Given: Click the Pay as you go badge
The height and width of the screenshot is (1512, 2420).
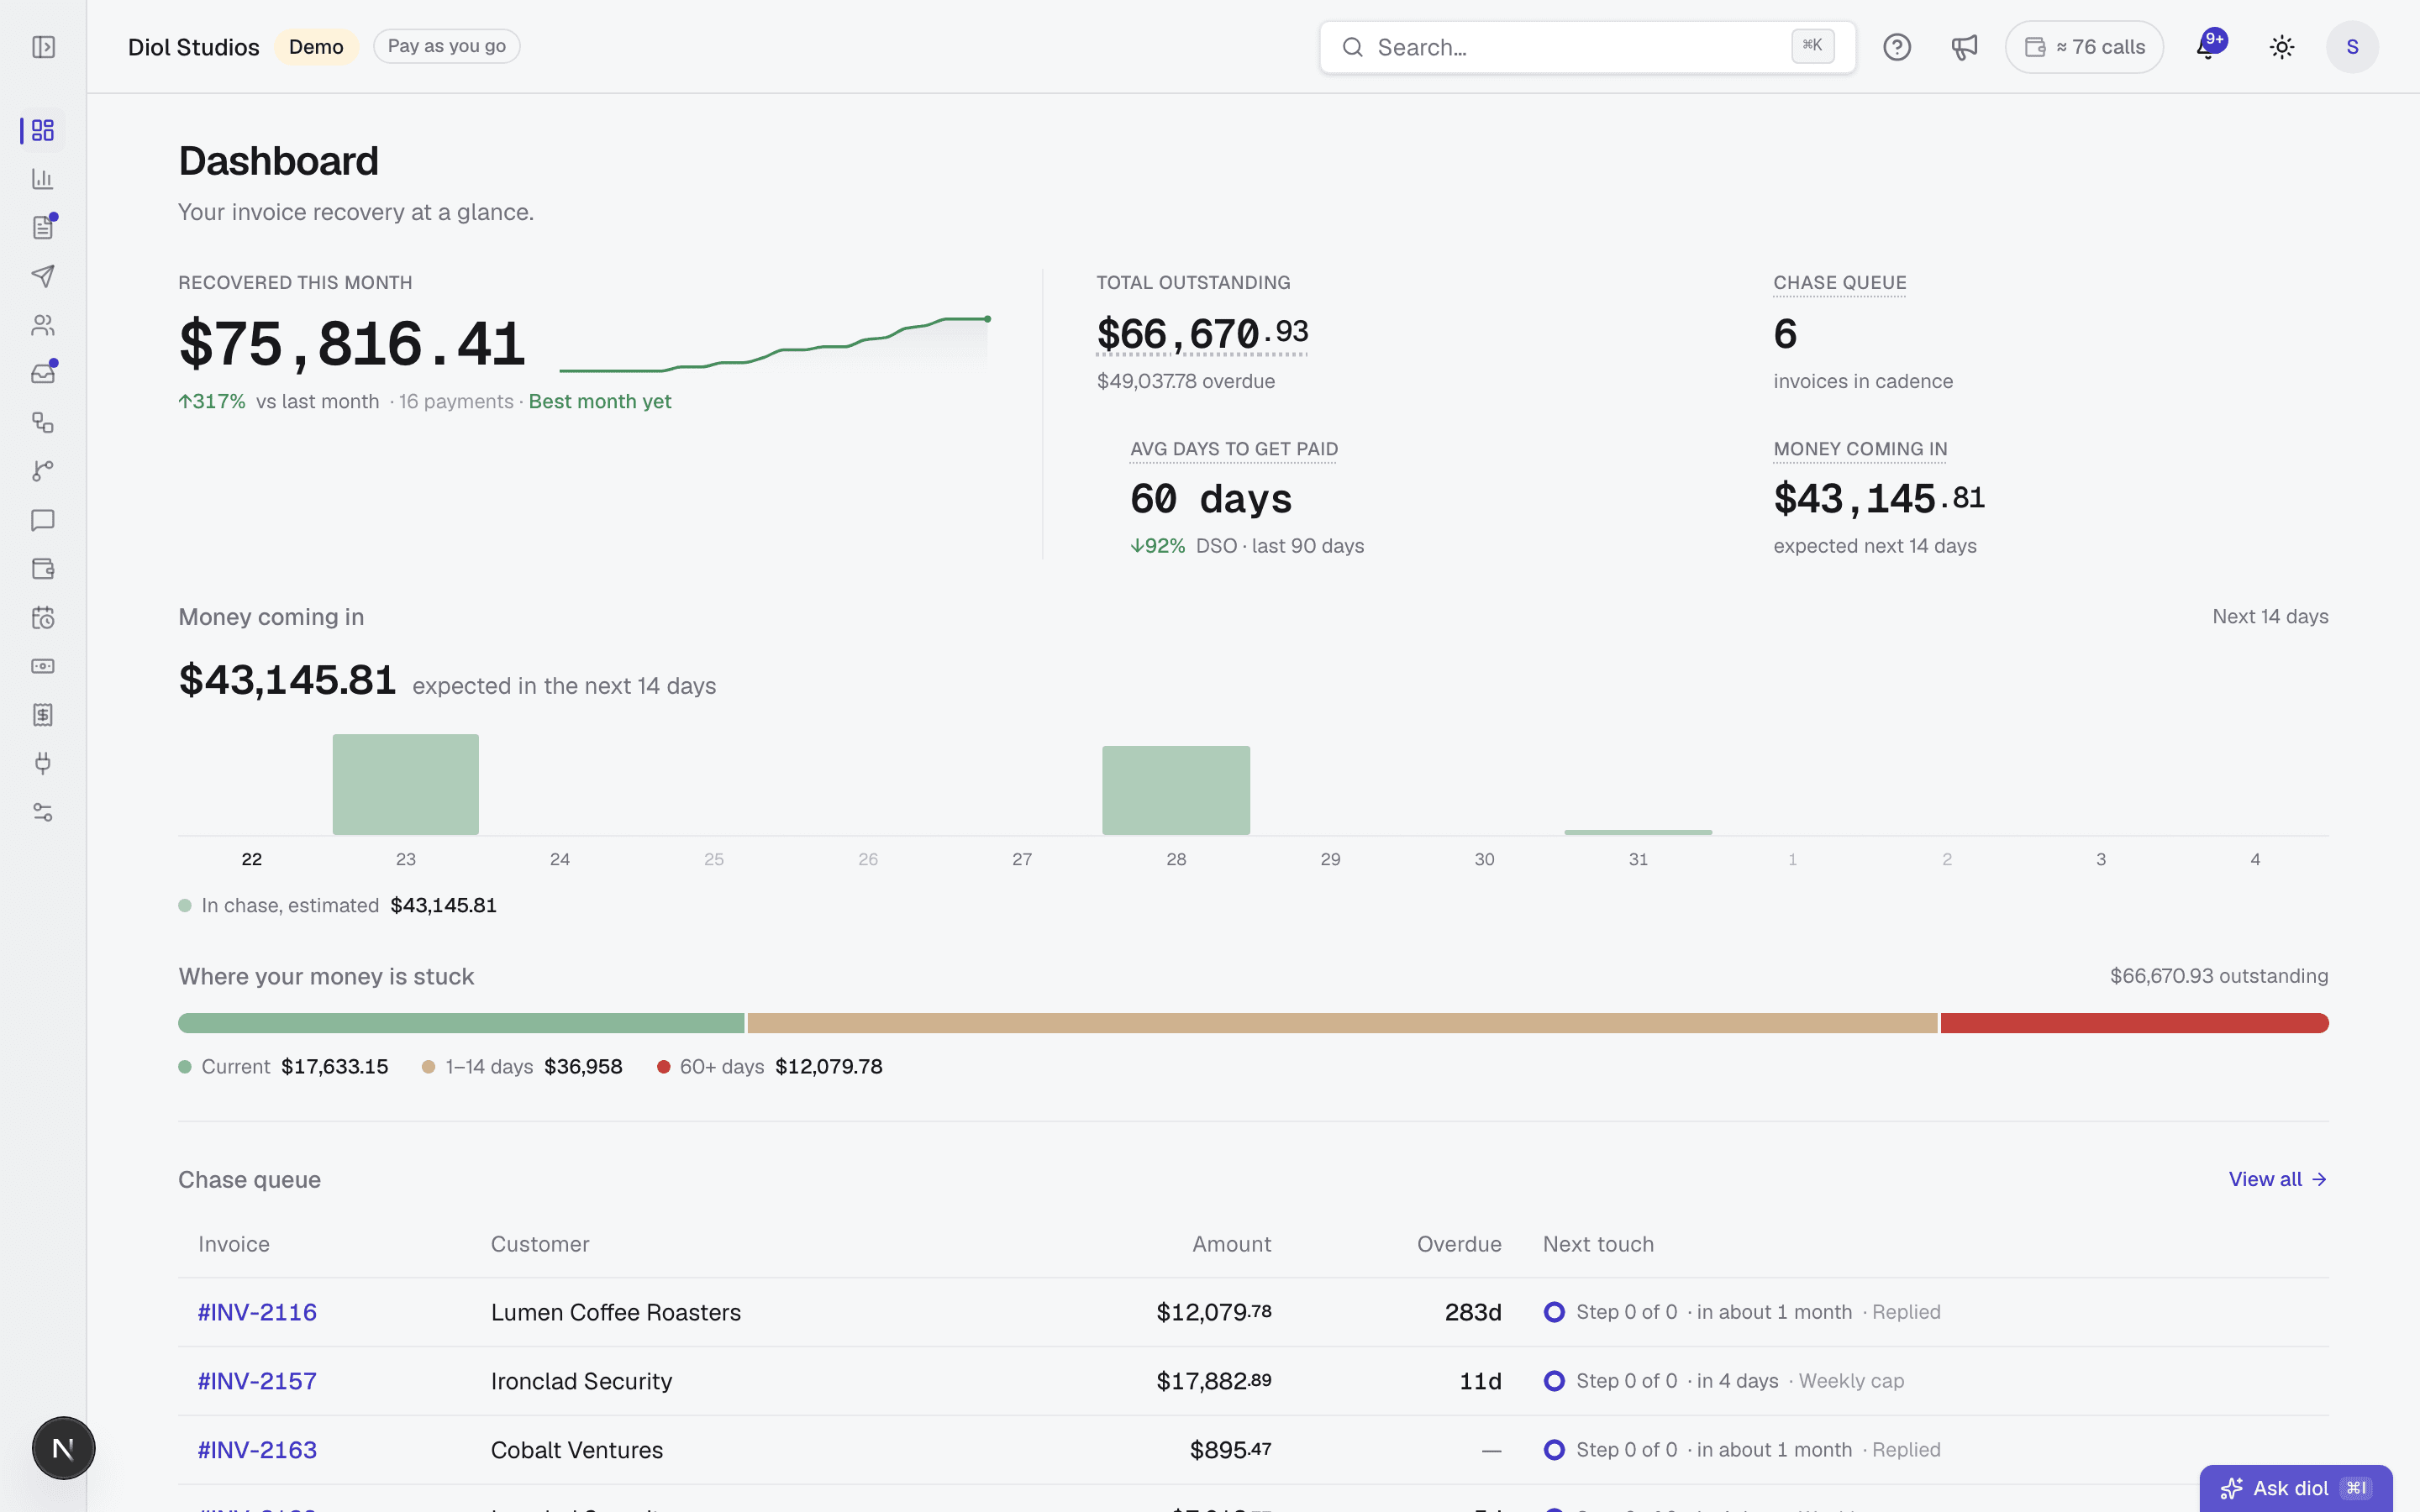Looking at the screenshot, I should 446,46.
